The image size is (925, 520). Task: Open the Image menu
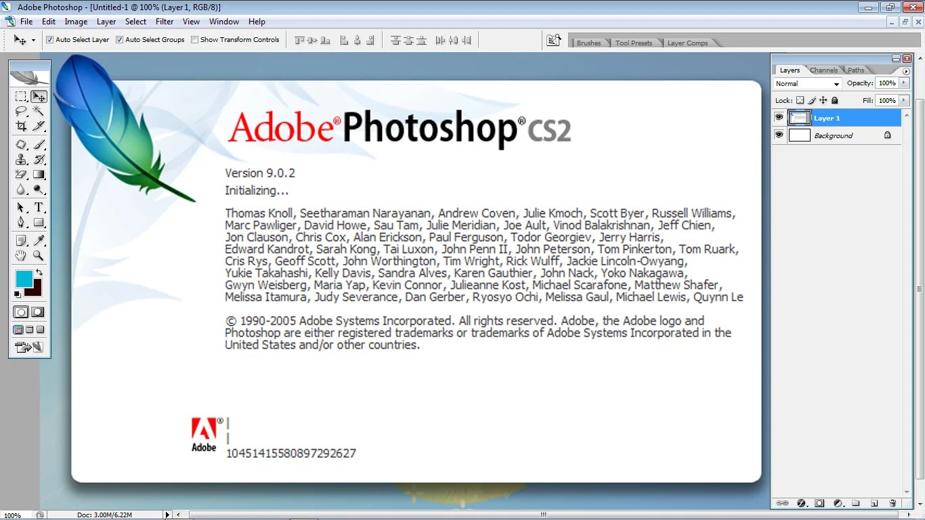tap(76, 22)
